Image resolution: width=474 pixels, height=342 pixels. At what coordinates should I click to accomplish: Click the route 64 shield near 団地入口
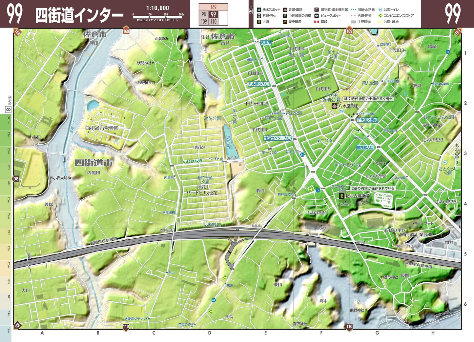click(x=302, y=154)
